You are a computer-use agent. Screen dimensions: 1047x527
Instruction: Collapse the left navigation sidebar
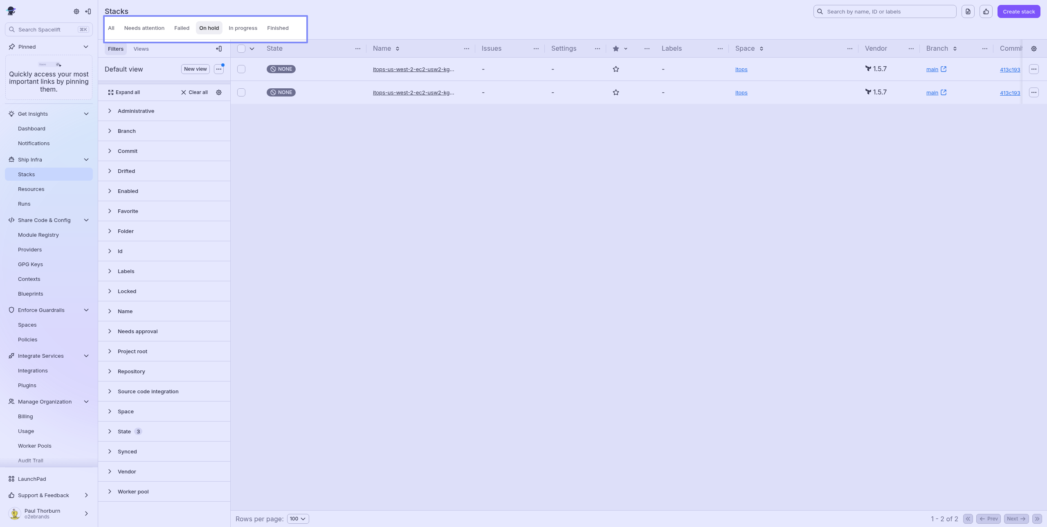coord(88,11)
